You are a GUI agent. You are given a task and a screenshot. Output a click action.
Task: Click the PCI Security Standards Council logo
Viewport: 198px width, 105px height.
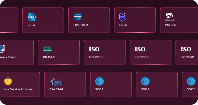tap(169, 17)
